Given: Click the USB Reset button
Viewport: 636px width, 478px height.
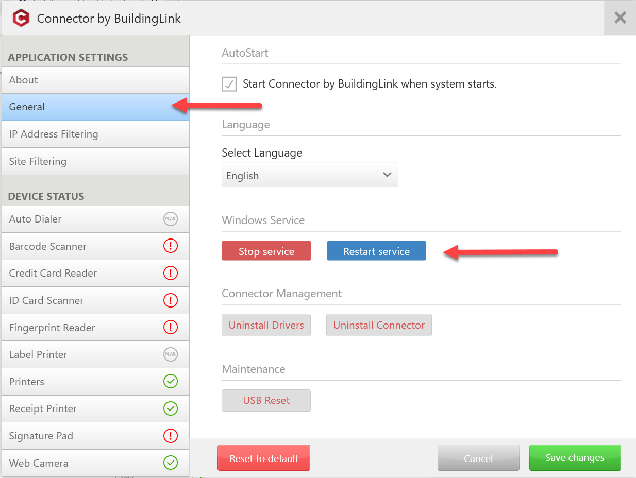Looking at the screenshot, I should [x=266, y=400].
